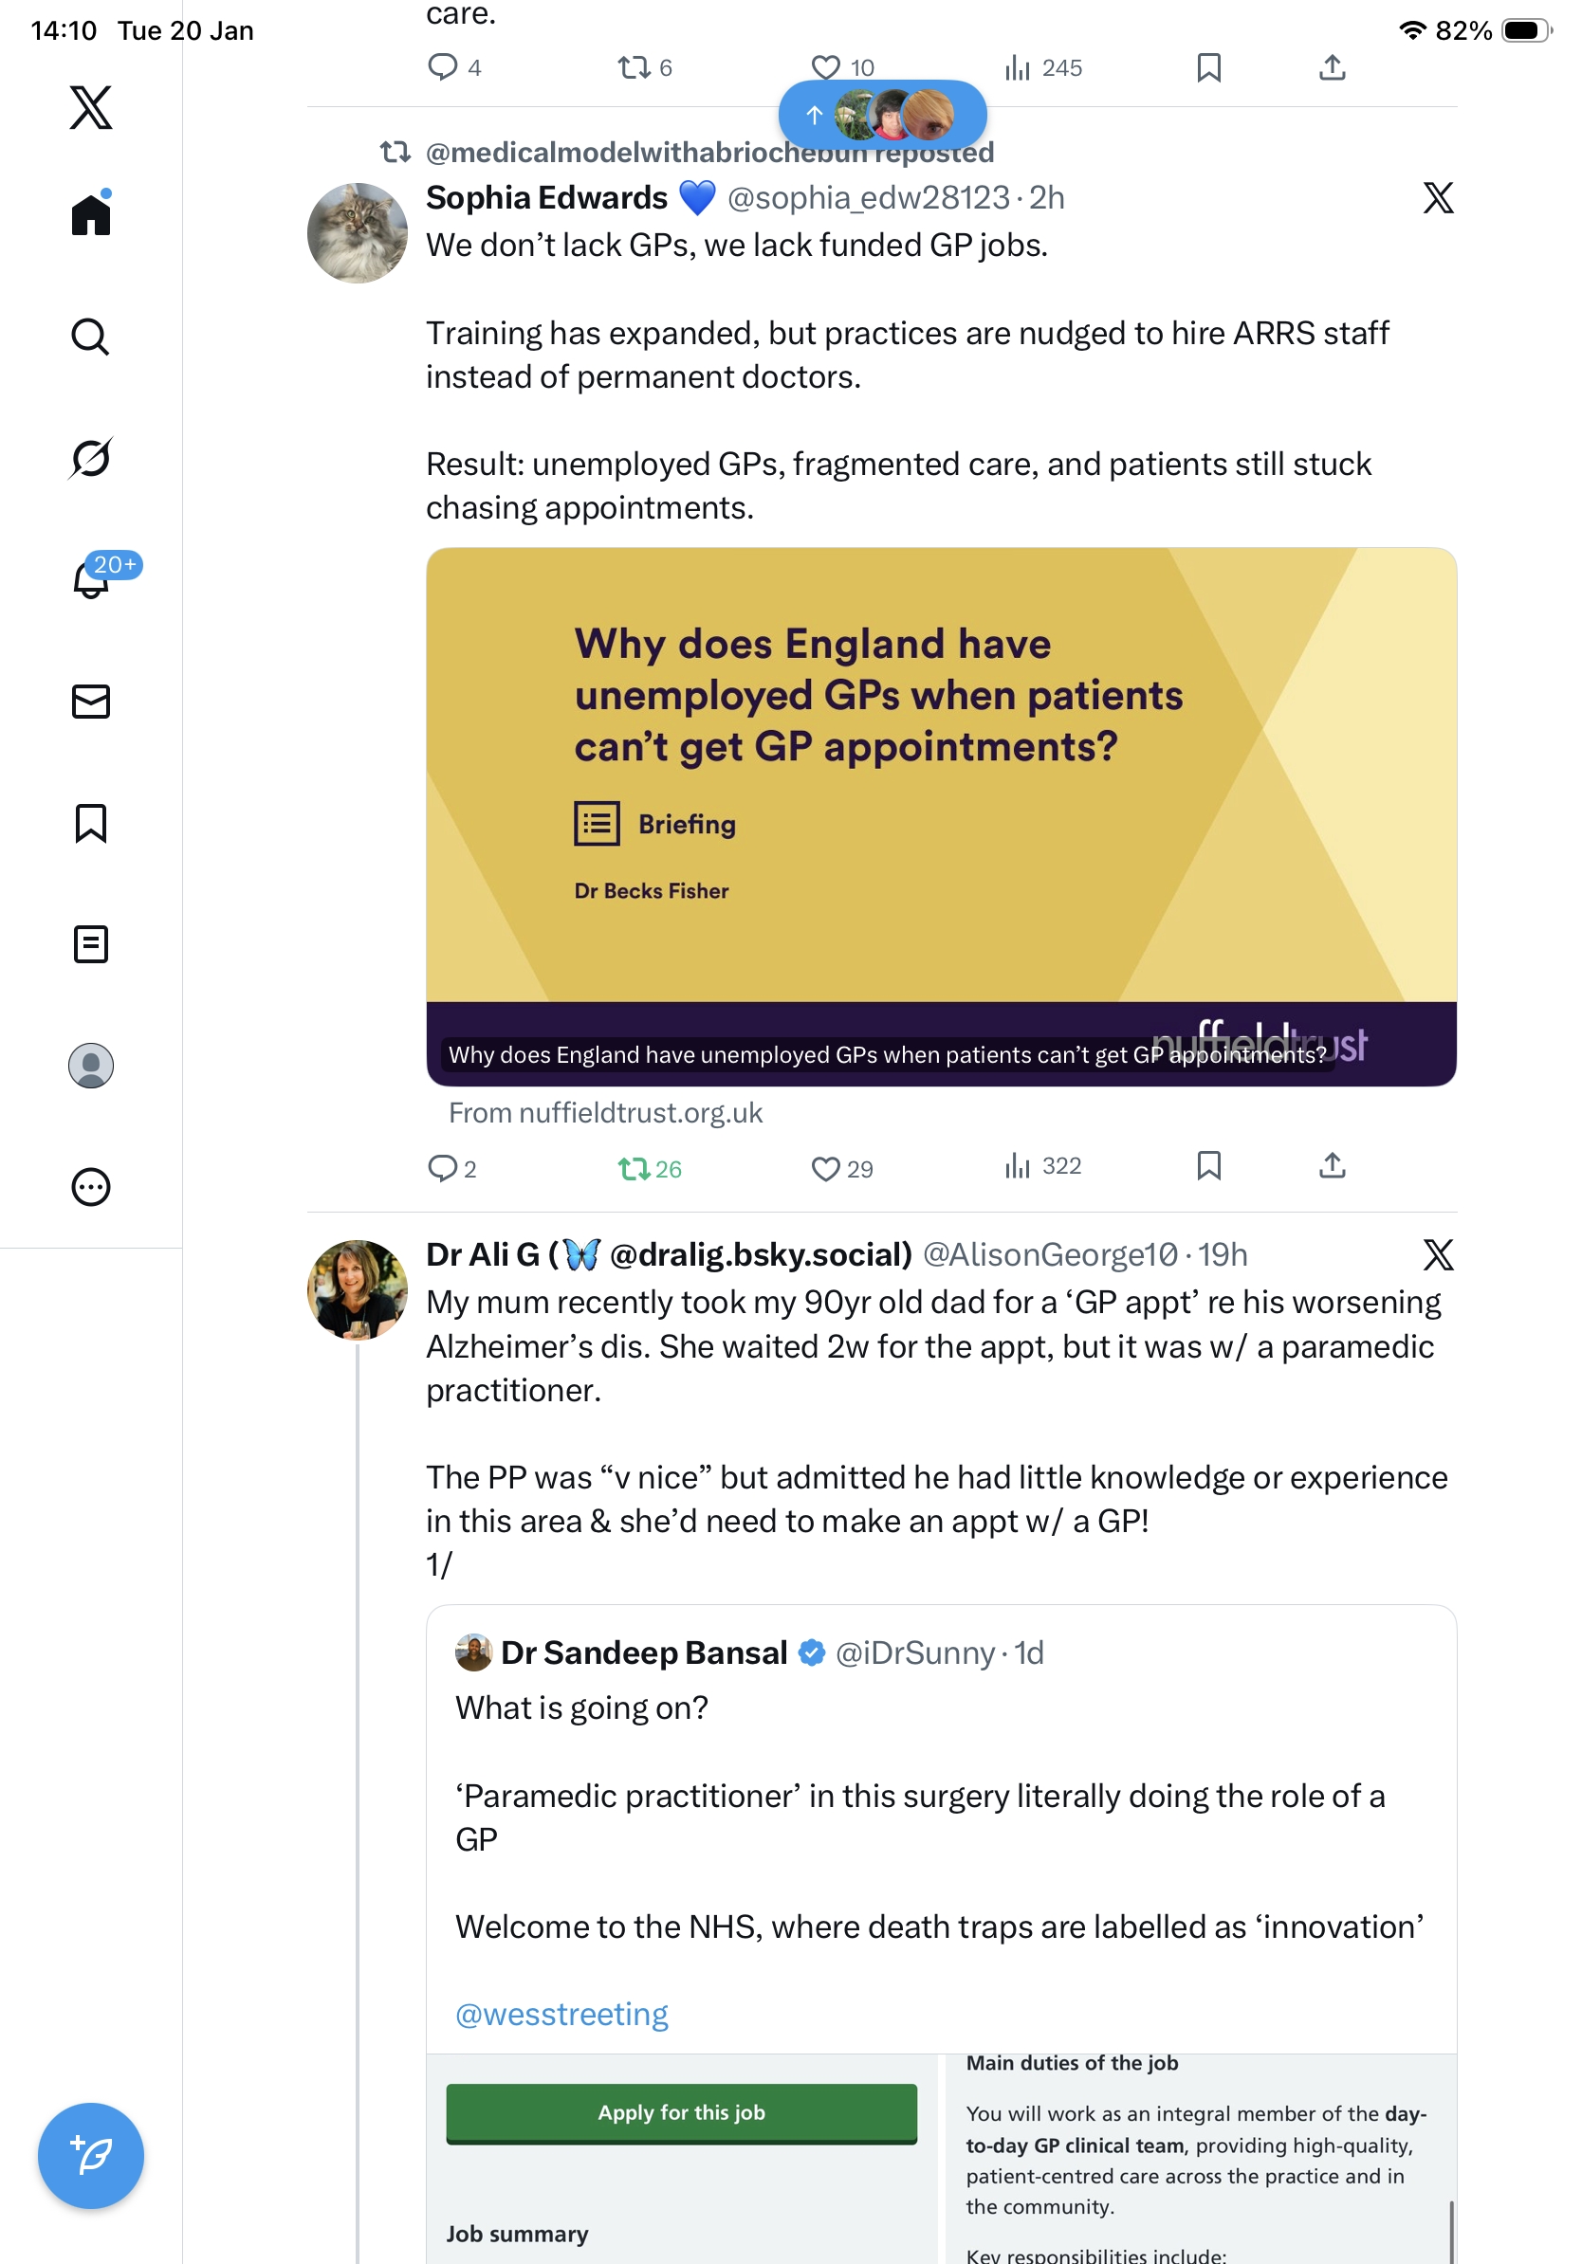Open the Profile icon in sidebar

[91, 1065]
